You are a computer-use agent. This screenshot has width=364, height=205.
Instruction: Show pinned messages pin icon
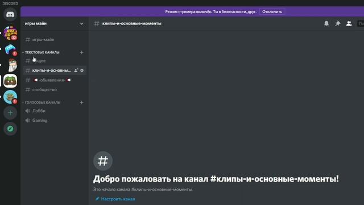pyautogui.click(x=338, y=23)
